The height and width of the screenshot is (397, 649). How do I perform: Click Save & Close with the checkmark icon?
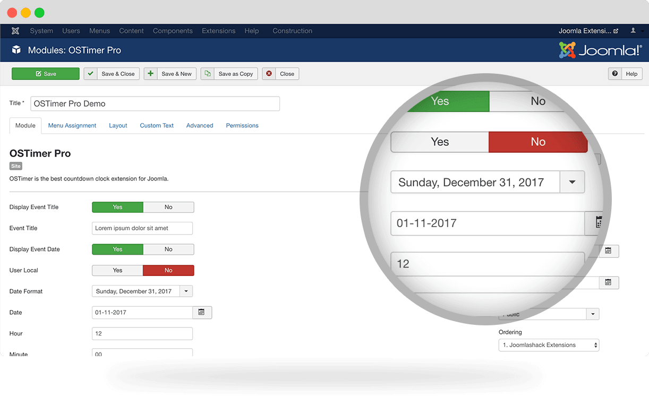pos(112,74)
